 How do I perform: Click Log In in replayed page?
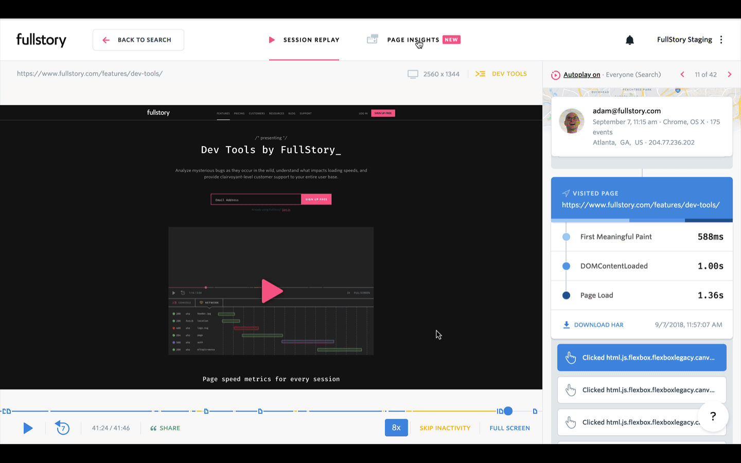[x=363, y=113]
